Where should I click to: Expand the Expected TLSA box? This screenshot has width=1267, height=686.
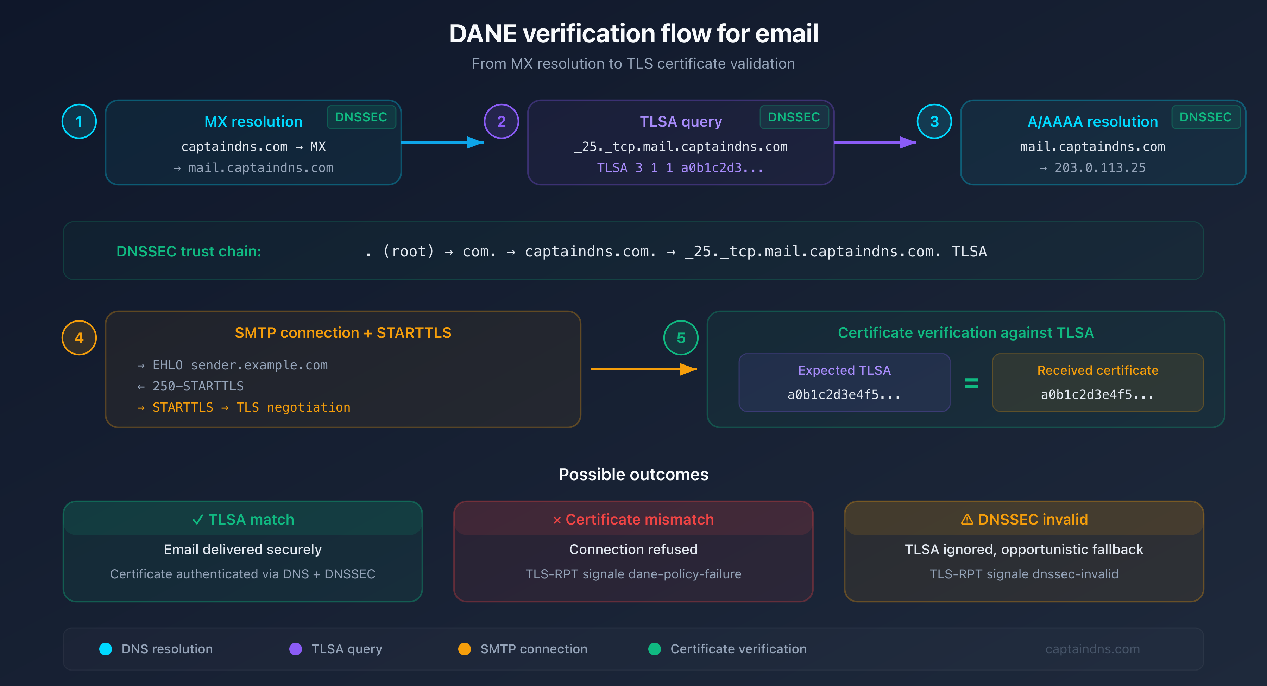845,383
